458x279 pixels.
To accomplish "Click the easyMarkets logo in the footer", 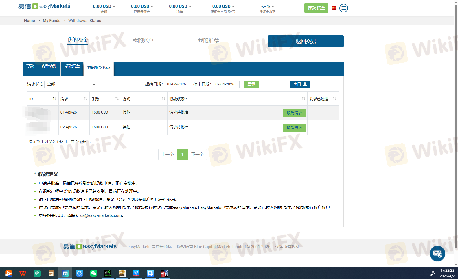I will pyautogui.click(x=90, y=246).
